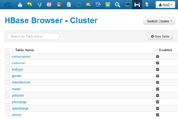This screenshot has width=178, height=119.
Task: Select the consumption row checkbox
Action: pos(8,57)
